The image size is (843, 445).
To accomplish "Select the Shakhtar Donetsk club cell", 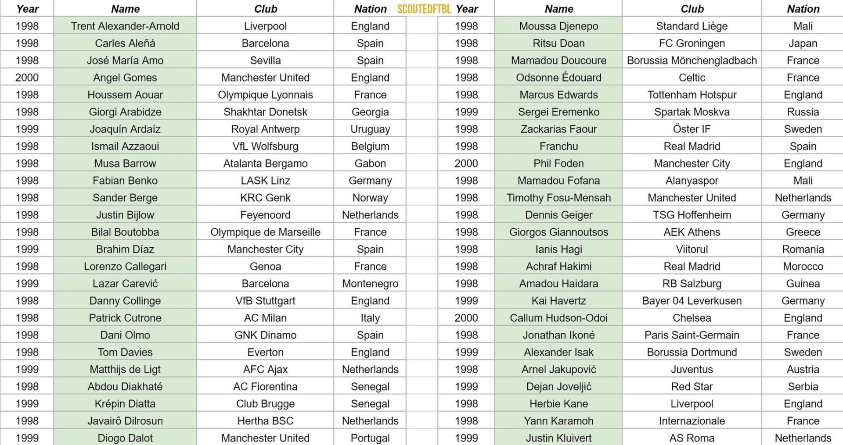I will click(x=265, y=112).
